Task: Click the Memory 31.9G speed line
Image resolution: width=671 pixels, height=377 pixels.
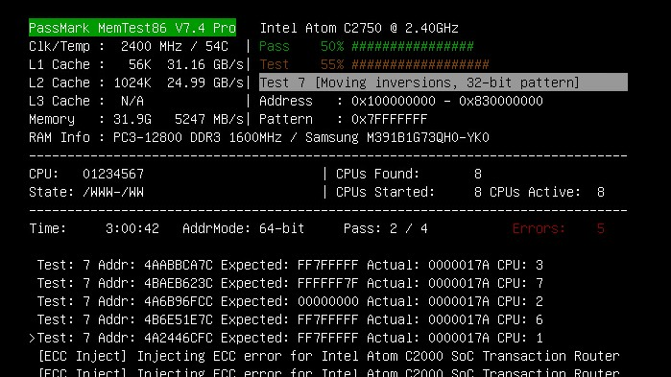Action: tap(136, 119)
